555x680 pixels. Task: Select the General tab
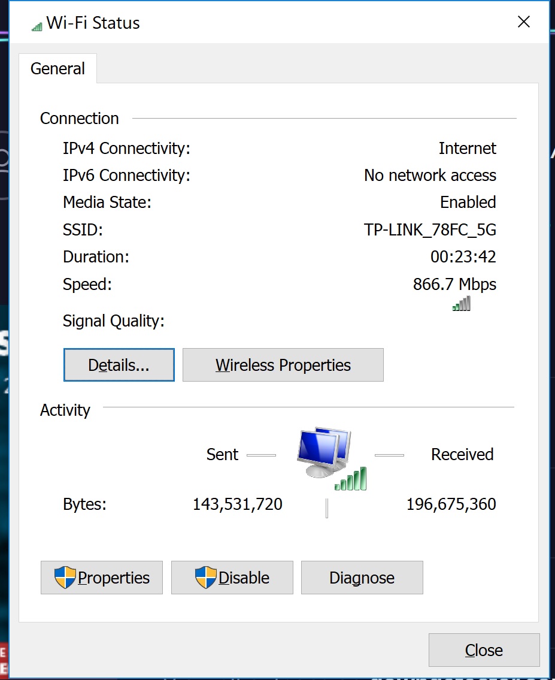[57, 69]
